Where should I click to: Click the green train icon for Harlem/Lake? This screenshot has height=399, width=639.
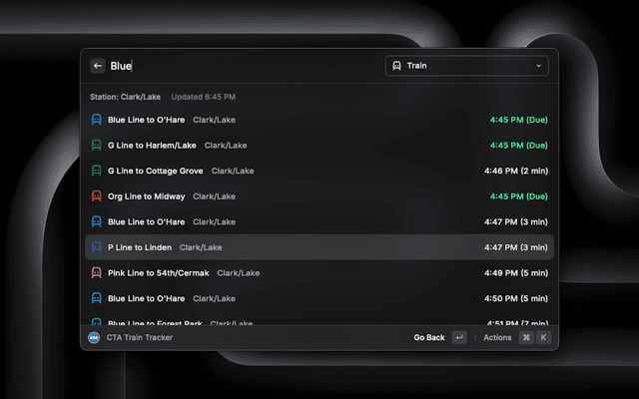coord(96,146)
